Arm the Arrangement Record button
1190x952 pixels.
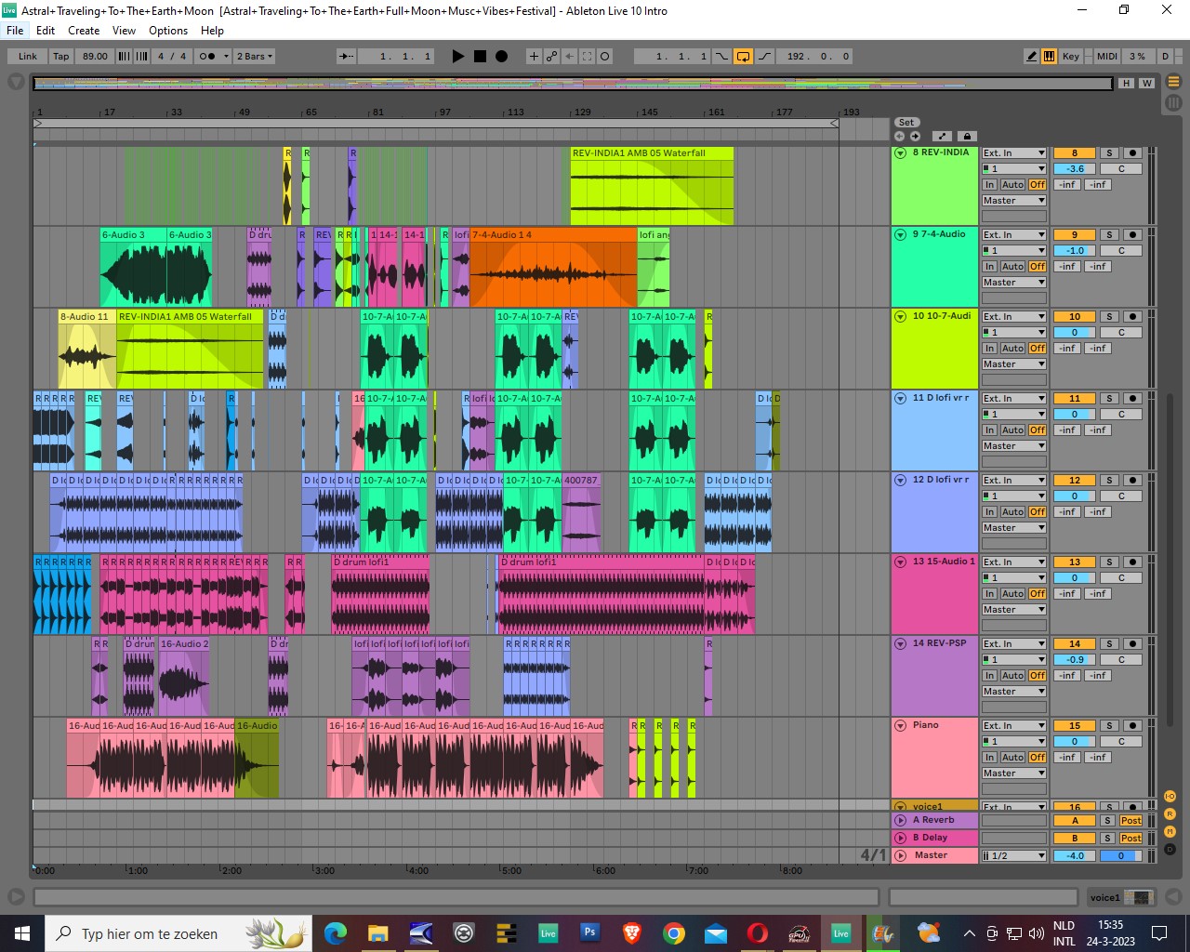coord(501,57)
